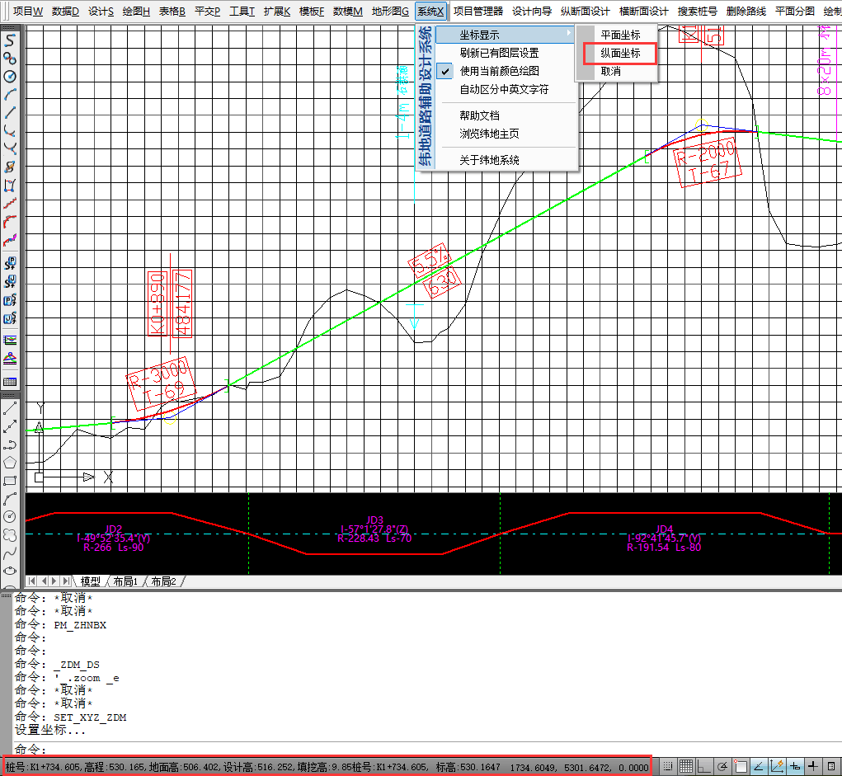
Task: Open the 设计S dropdown menu
Action: (x=101, y=12)
